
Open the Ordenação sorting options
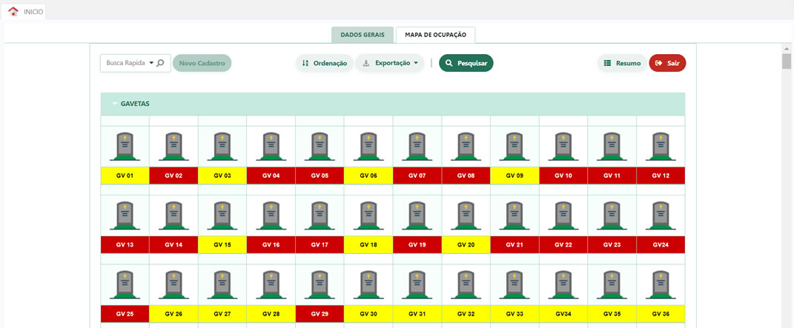(324, 63)
